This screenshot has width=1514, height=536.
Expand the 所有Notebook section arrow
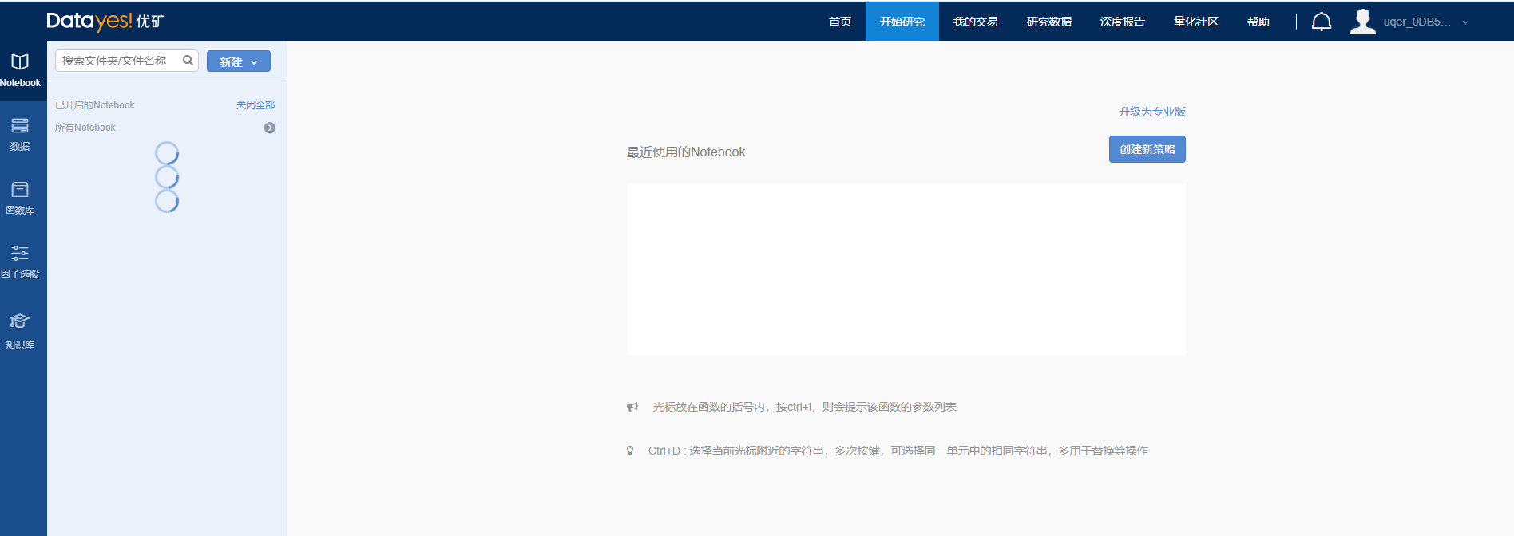pos(270,128)
